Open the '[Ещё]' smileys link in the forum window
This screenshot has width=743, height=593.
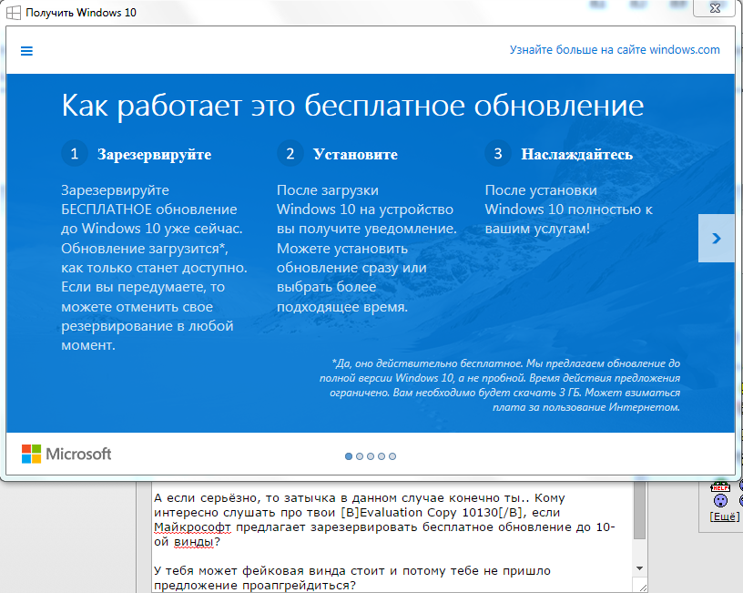point(724,516)
